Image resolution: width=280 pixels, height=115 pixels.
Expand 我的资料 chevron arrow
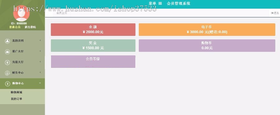[40, 40]
